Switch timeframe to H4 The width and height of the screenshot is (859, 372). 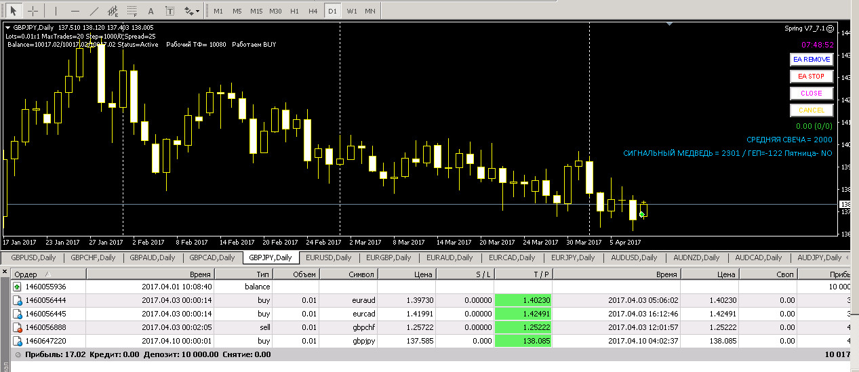coord(313,12)
